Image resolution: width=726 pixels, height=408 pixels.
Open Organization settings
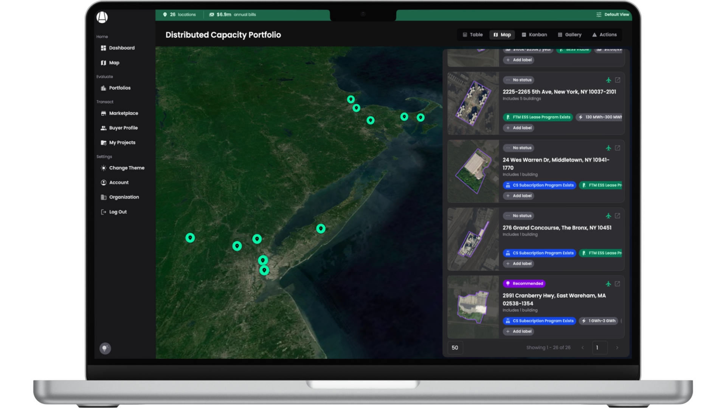tap(120, 197)
